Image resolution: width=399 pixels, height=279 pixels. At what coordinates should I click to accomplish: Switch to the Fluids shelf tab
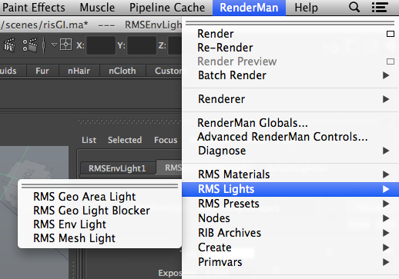pyautogui.click(x=12, y=71)
